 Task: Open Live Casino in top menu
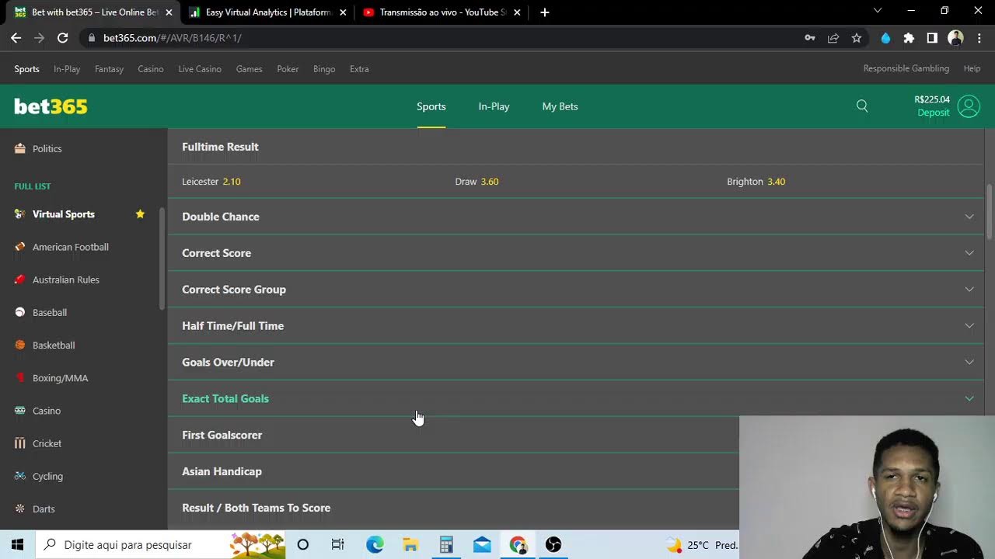pyautogui.click(x=200, y=69)
